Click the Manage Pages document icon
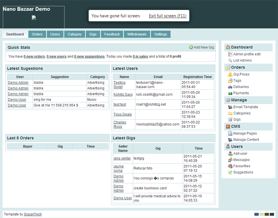Image resolution: width=278 pixels, height=218 pixels. (230, 133)
